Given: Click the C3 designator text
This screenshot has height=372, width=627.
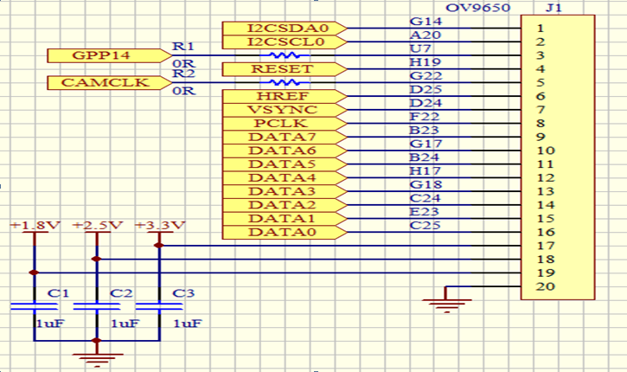Looking at the screenshot, I should 183,293.
